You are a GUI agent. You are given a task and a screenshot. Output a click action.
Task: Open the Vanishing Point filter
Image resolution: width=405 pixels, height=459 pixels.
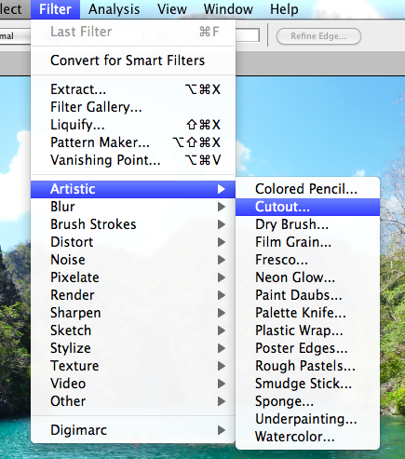pos(133,160)
